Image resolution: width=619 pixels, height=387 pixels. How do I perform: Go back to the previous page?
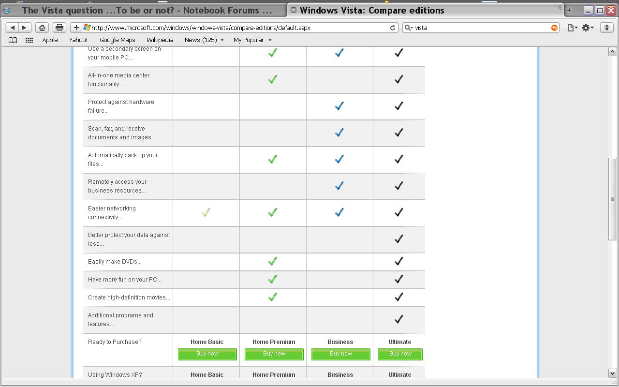13,28
